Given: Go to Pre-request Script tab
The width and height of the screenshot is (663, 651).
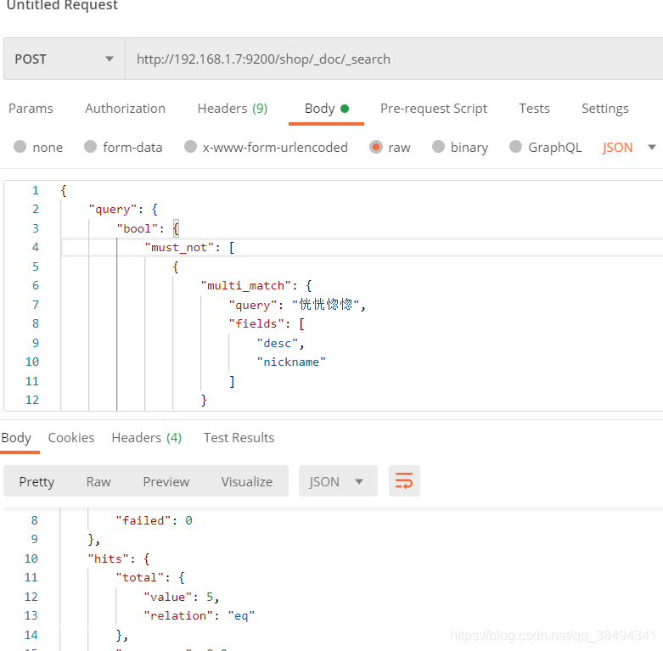Looking at the screenshot, I should (433, 109).
